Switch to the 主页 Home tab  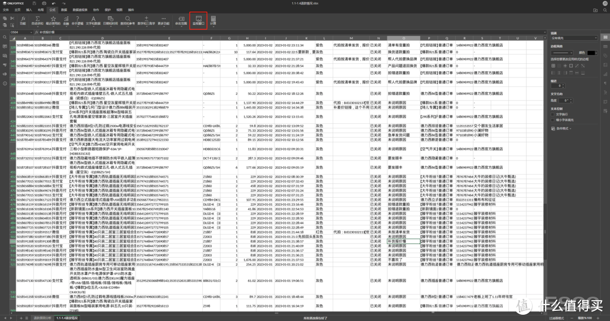(18, 10)
